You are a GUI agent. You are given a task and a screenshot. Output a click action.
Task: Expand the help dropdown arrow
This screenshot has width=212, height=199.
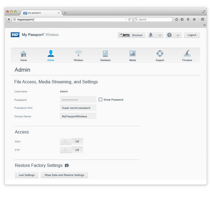pyautogui.click(x=178, y=36)
